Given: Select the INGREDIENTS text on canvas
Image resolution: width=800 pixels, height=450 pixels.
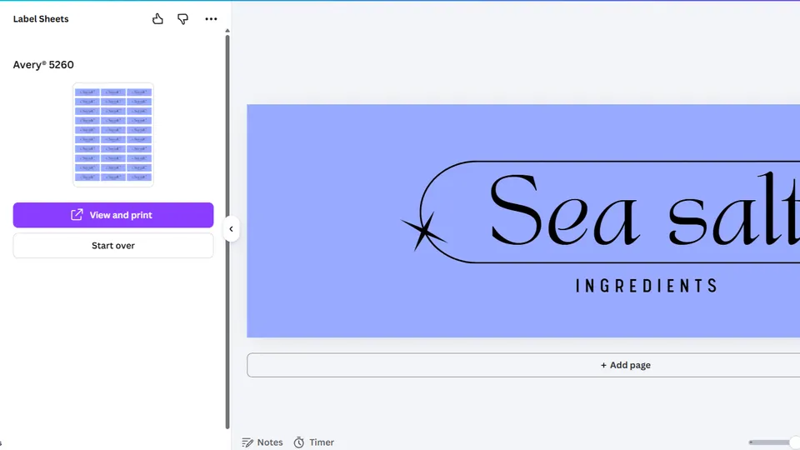Looking at the screenshot, I should click(647, 286).
